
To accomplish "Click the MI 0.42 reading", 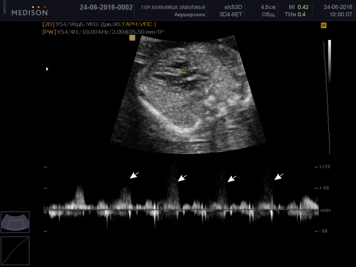I will pyautogui.click(x=299, y=7).
